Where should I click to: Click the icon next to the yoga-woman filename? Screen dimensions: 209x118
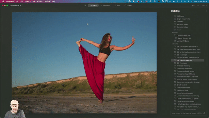[204, 113]
